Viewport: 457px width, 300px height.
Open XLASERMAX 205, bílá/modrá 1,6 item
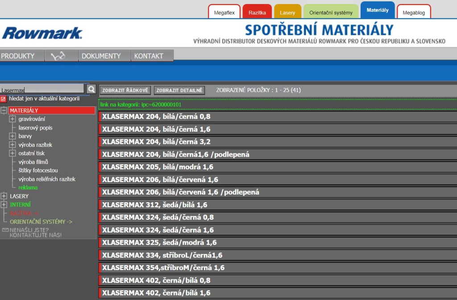coord(158,167)
